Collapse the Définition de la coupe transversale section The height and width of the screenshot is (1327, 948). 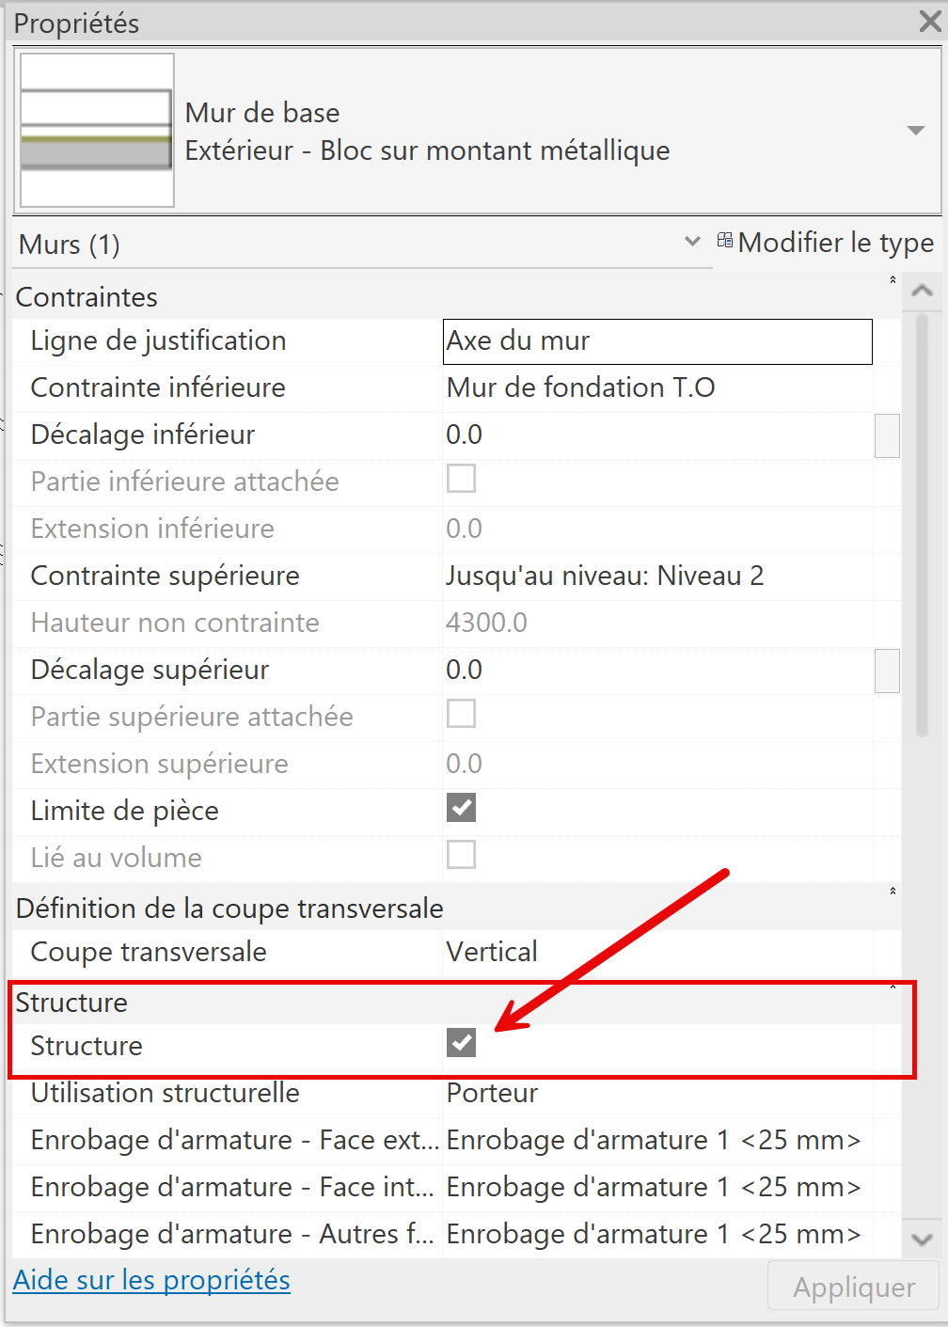pos(893,892)
